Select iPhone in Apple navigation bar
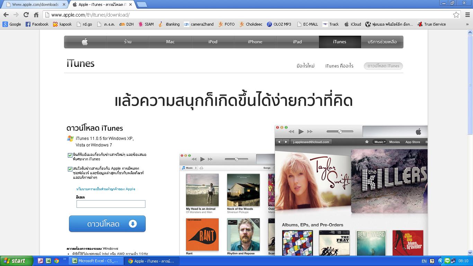Screen dimensions: 473x266 coord(255,42)
